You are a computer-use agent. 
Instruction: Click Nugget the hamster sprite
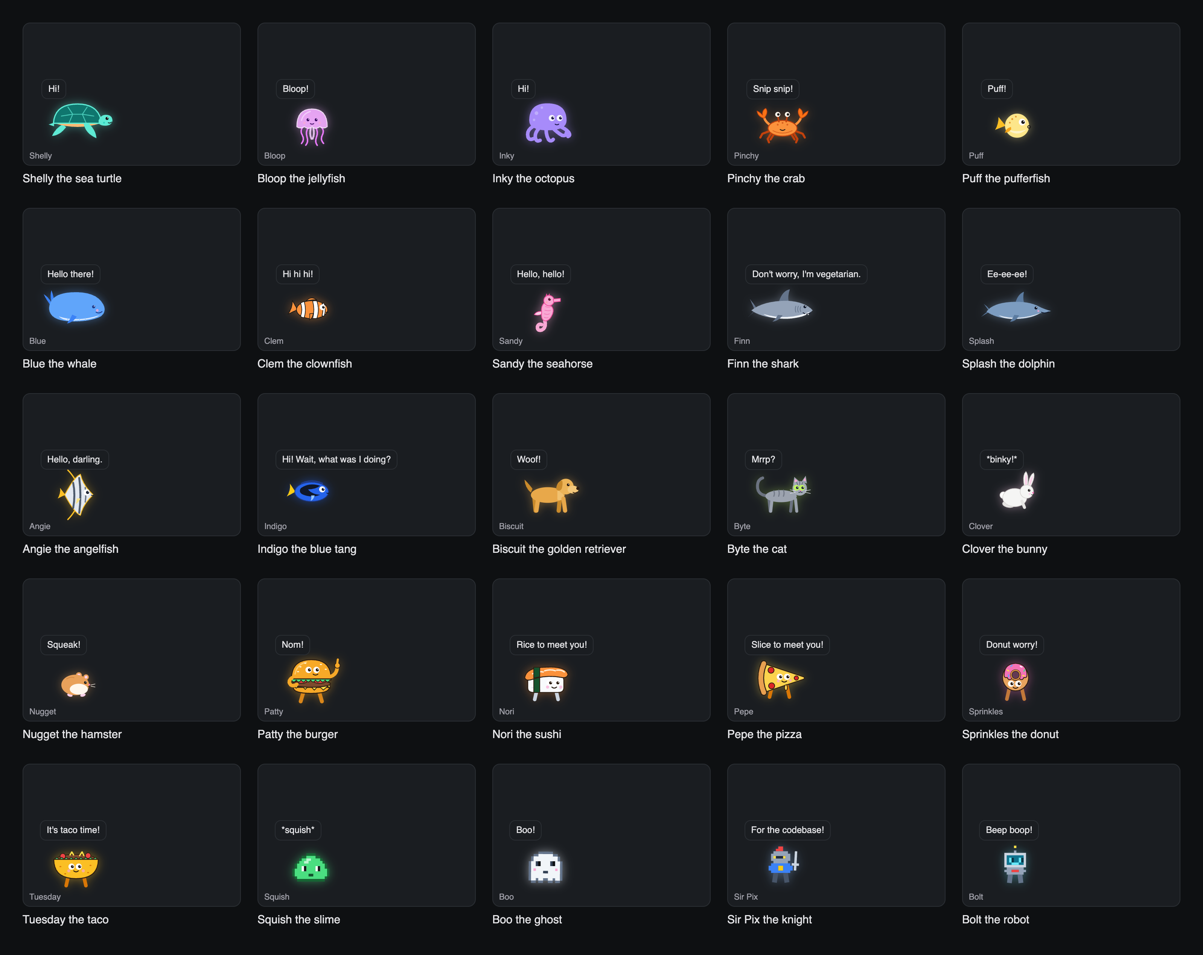point(78,684)
